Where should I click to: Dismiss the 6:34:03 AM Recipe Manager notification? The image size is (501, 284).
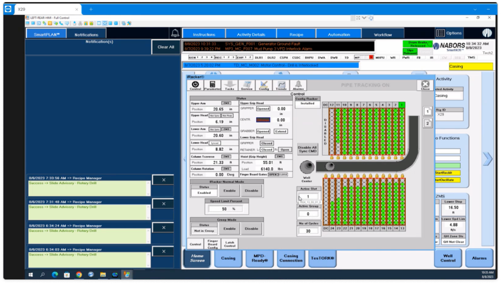(x=163, y=252)
